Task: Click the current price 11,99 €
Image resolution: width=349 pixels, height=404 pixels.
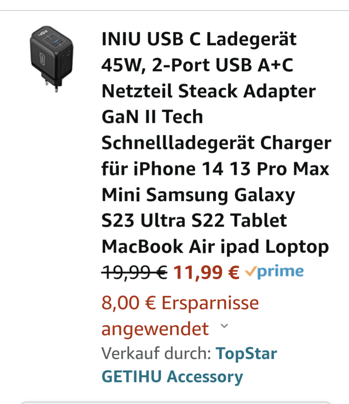Action: [206, 272]
